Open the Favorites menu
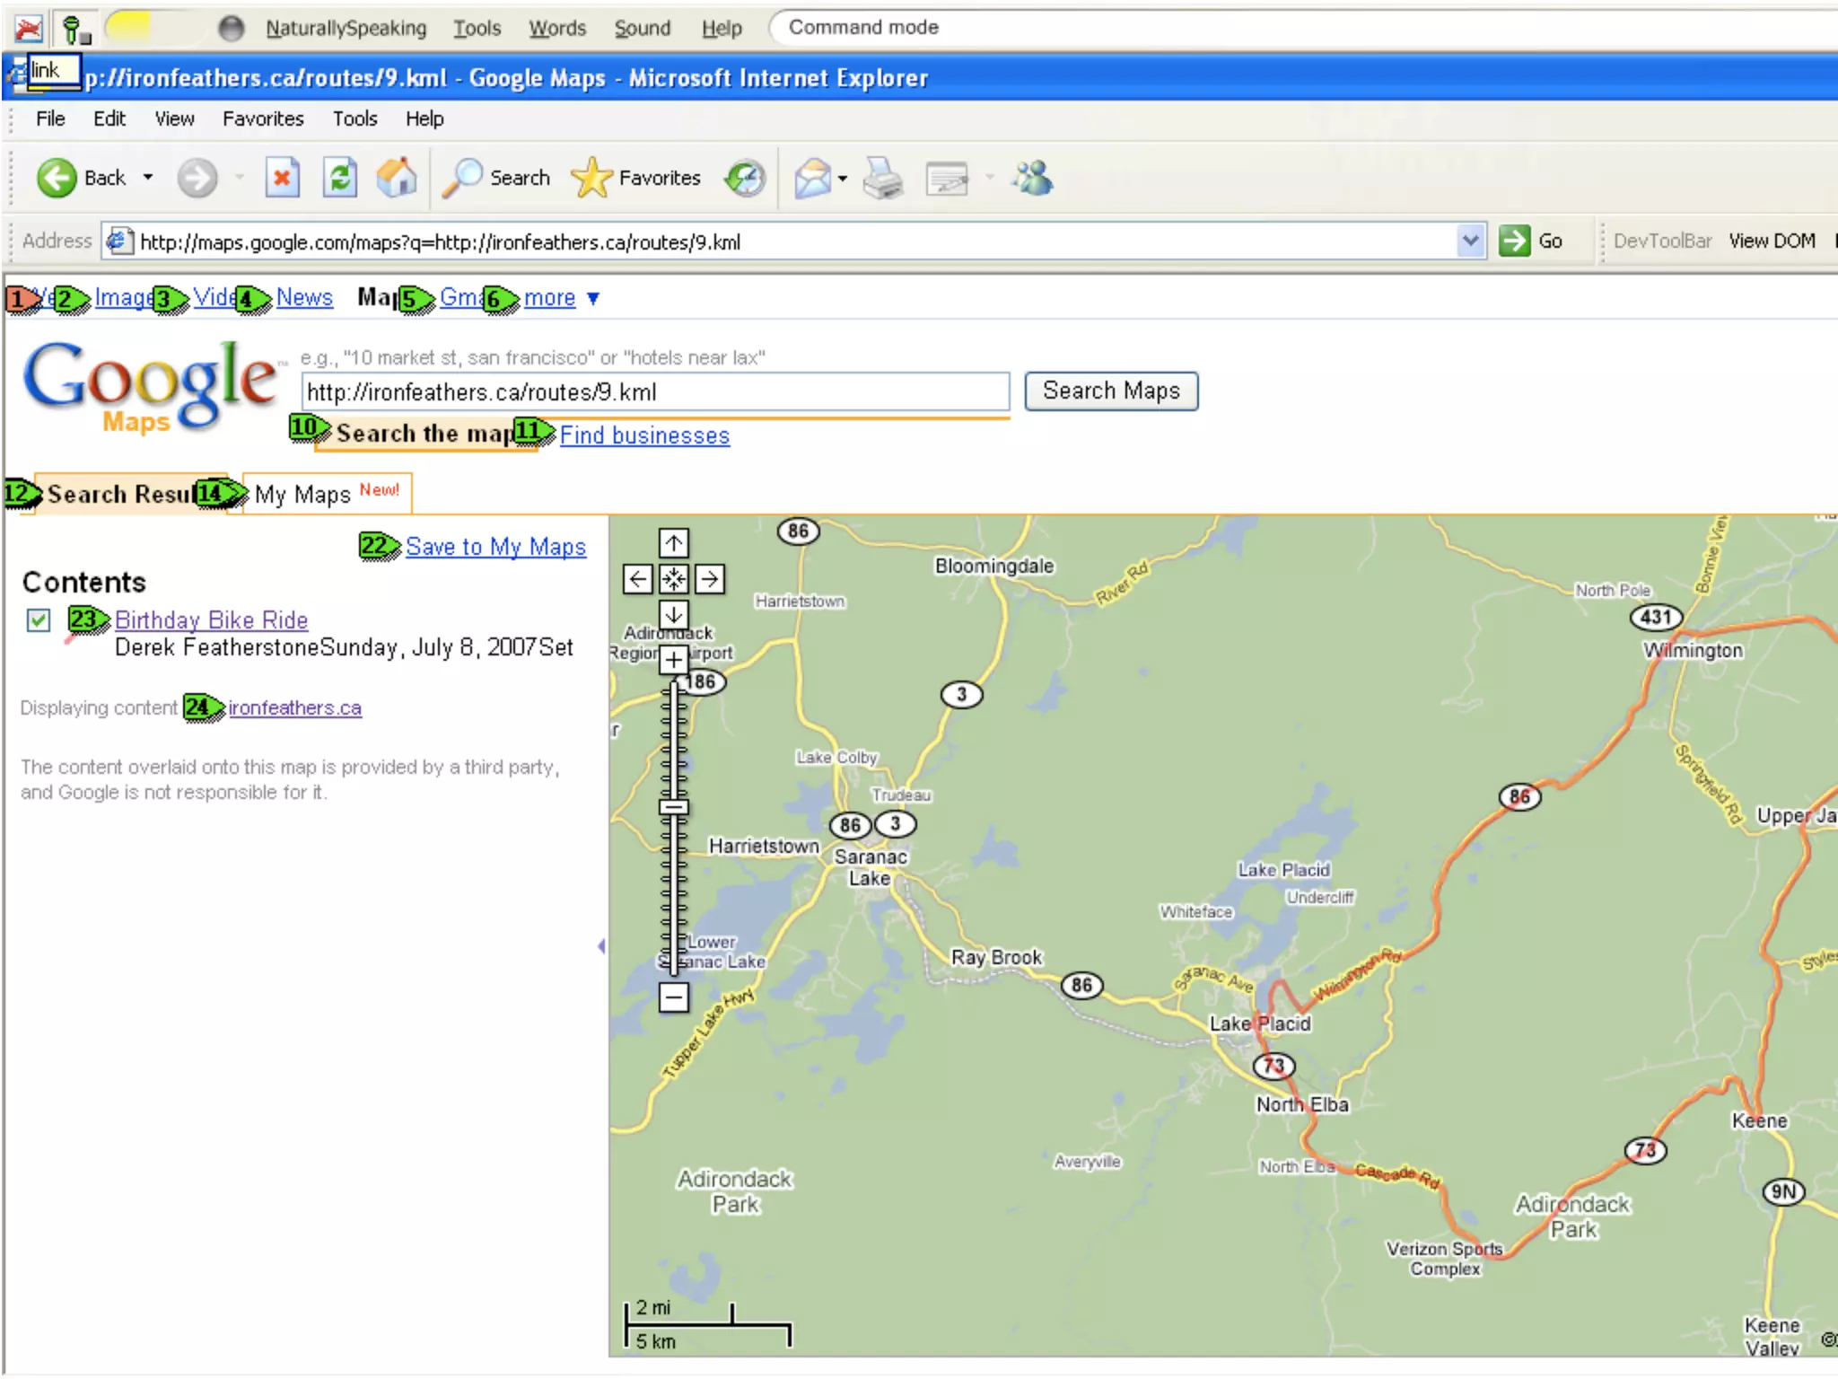Screen dimensions: 1838x1379 pos(263,119)
